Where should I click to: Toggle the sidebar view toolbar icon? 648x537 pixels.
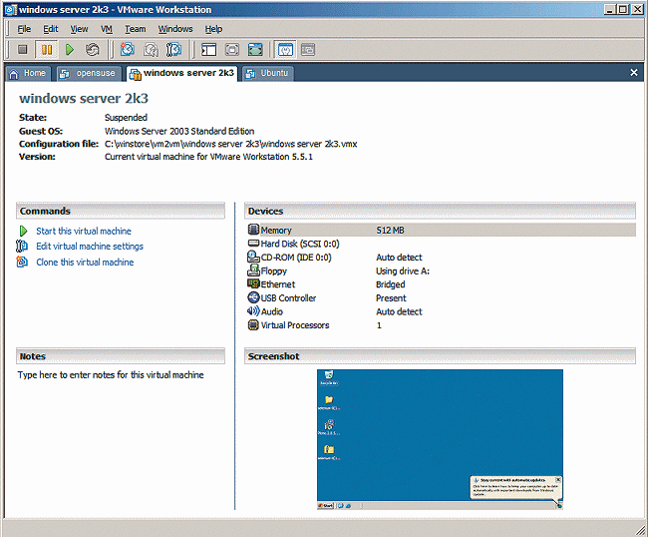click(208, 49)
